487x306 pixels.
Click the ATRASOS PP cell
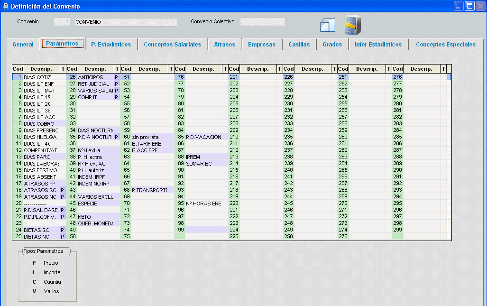point(42,184)
